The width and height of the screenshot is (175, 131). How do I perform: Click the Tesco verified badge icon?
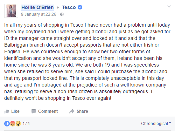coord(80,7)
